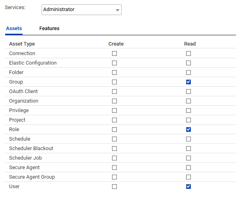The image size is (236, 202).
Task: Check Create for Group
Action: click(114, 82)
